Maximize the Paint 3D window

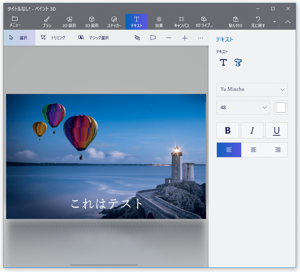pyautogui.click(x=273, y=9)
